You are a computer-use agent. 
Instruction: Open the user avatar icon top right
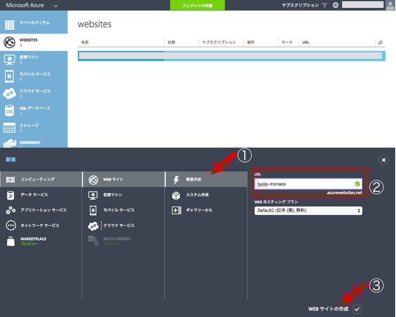(390, 5)
